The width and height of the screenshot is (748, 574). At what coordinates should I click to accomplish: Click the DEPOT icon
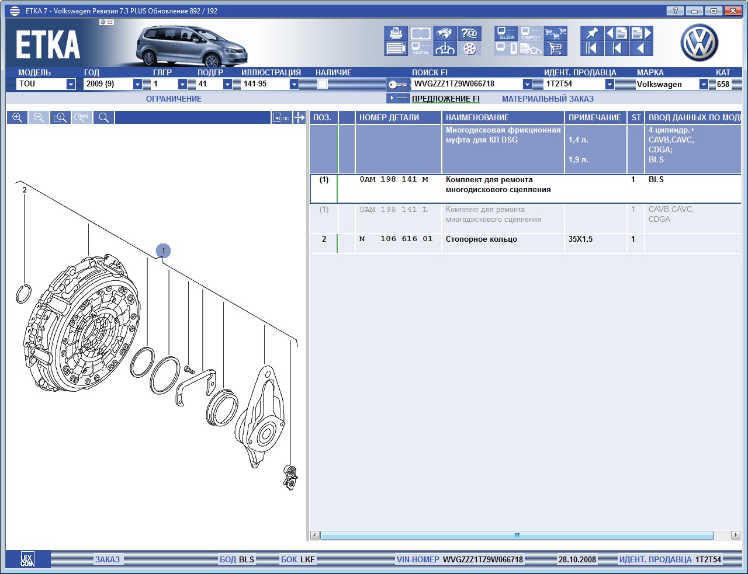click(531, 33)
